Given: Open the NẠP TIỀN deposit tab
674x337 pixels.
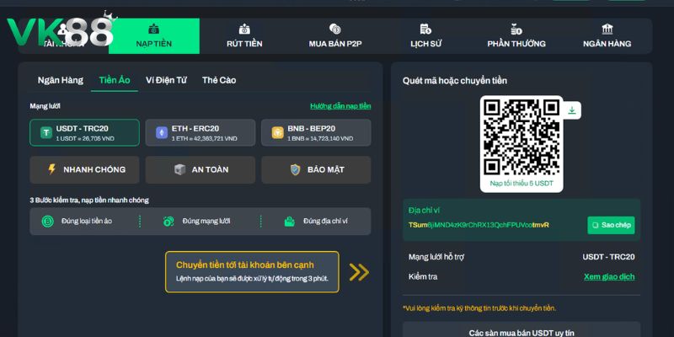Looking at the screenshot, I should tap(154, 36).
